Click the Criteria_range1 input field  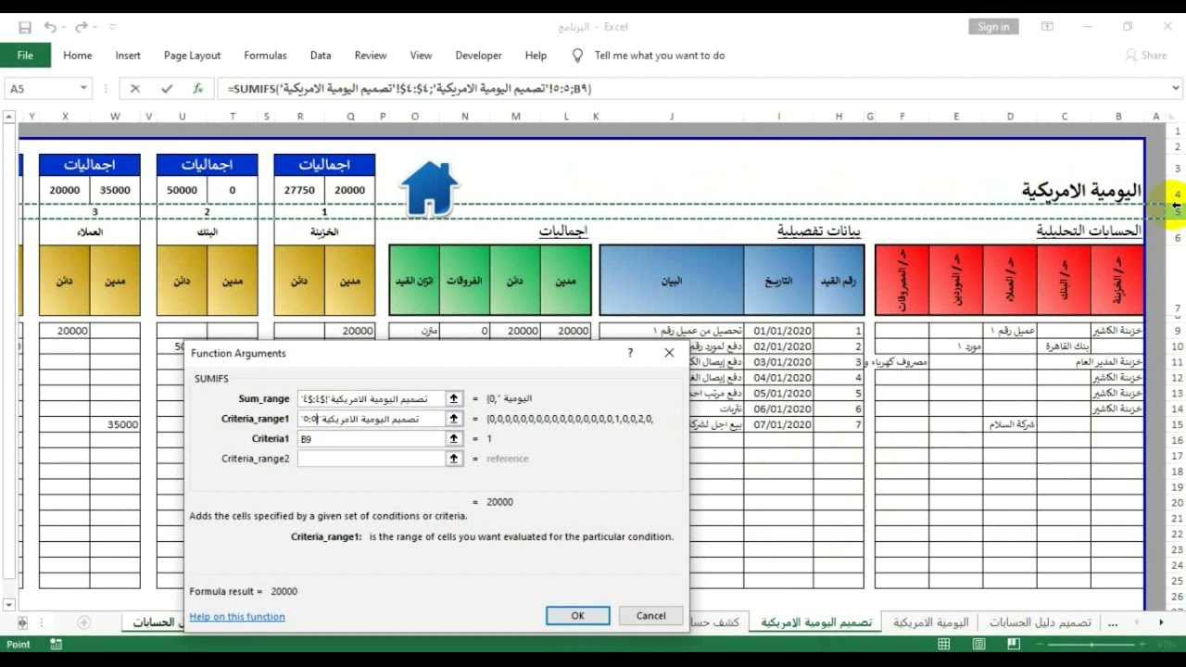pos(371,419)
